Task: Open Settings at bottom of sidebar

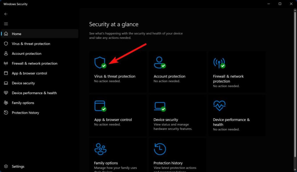Action: pos(40,166)
